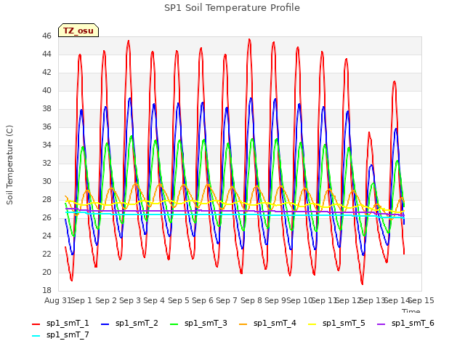The width and height of the screenshot is (465, 349).
Task: Click the chart title SP1 Soil Temperature Profile
Action: 232,8
